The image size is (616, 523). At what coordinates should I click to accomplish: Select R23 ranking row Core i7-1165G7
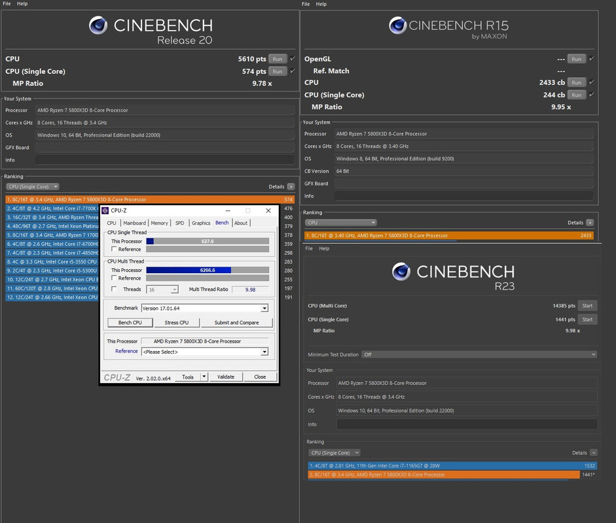click(452, 465)
